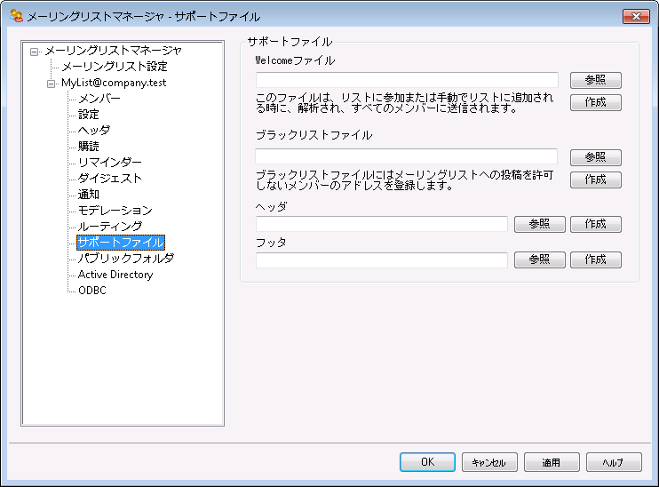Open the パブリックフォルダ page
The height and width of the screenshot is (487, 659).
tap(125, 259)
